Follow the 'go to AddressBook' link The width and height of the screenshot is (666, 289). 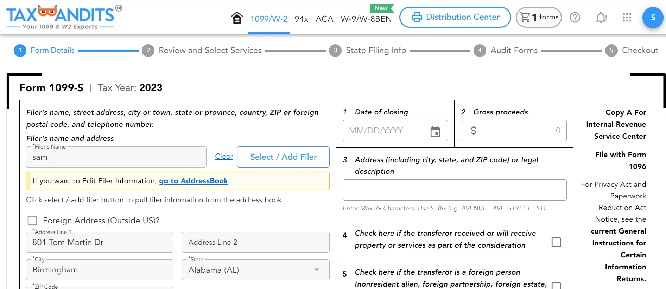(193, 181)
